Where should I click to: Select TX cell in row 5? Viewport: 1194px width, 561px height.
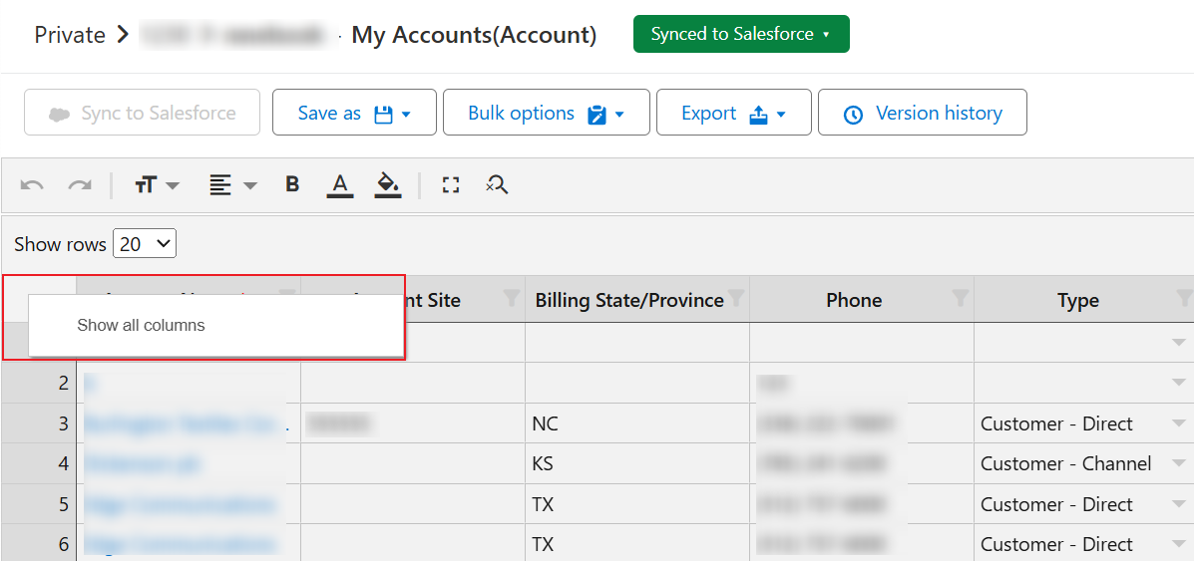(637, 504)
